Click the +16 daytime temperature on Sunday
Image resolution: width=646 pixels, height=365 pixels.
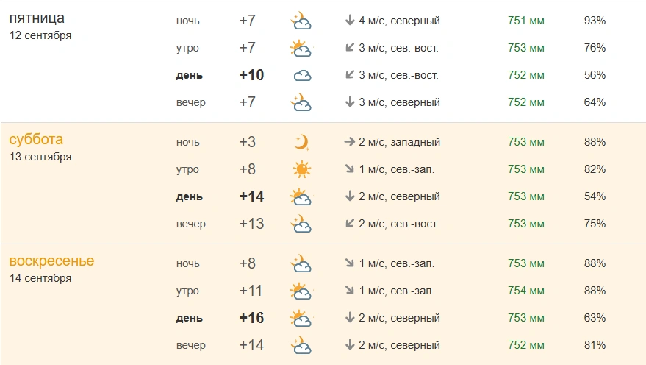251,318
